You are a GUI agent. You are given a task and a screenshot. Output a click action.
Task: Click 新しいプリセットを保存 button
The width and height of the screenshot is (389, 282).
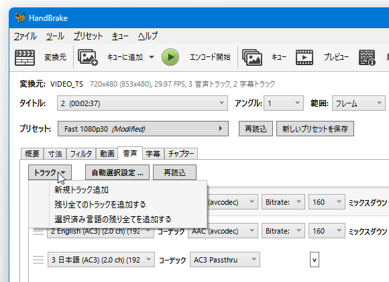(x=315, y=129)
